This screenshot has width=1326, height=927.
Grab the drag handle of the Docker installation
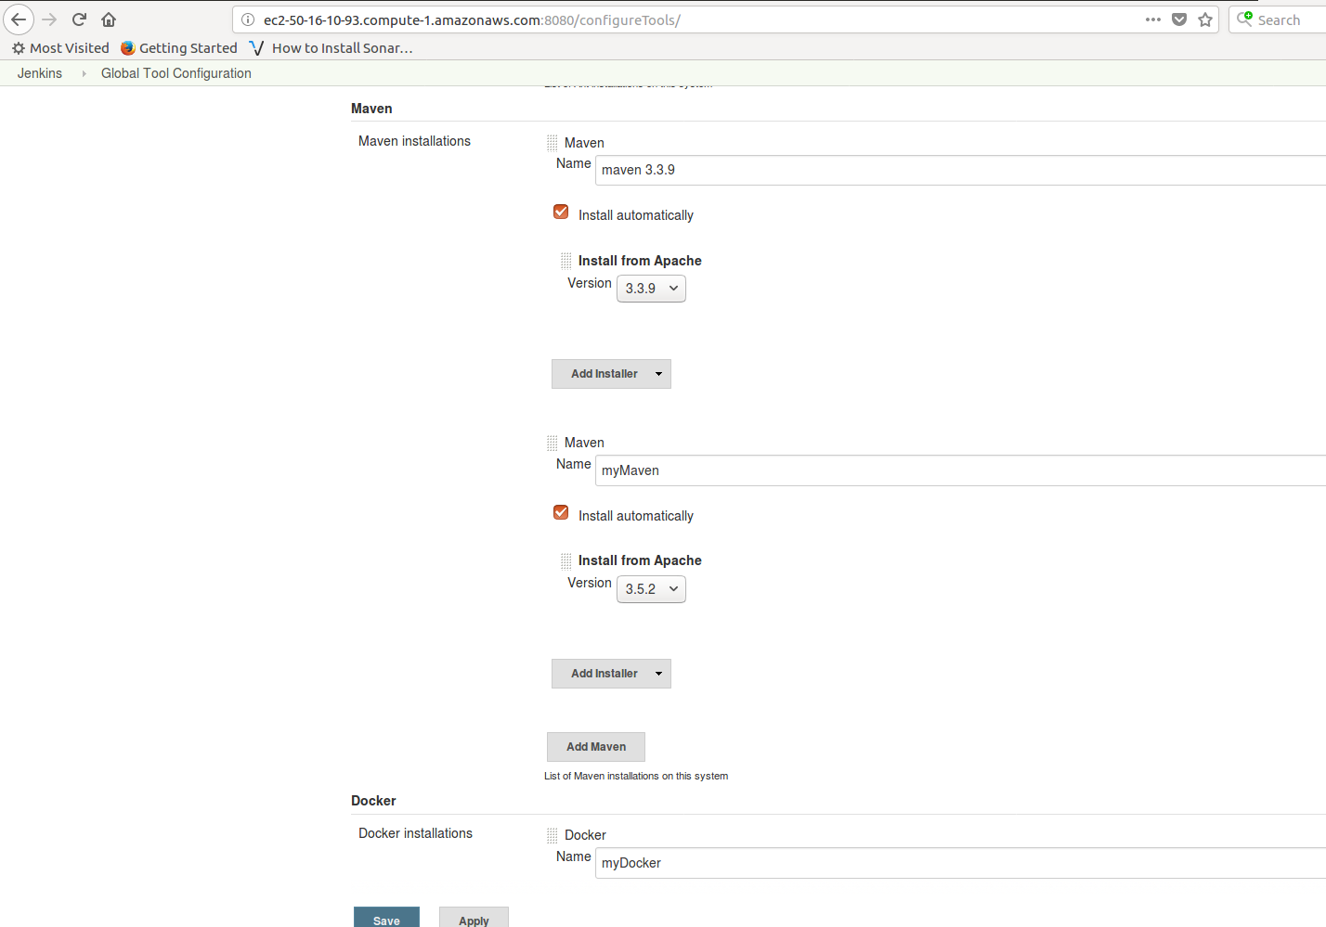coord(552,835)
